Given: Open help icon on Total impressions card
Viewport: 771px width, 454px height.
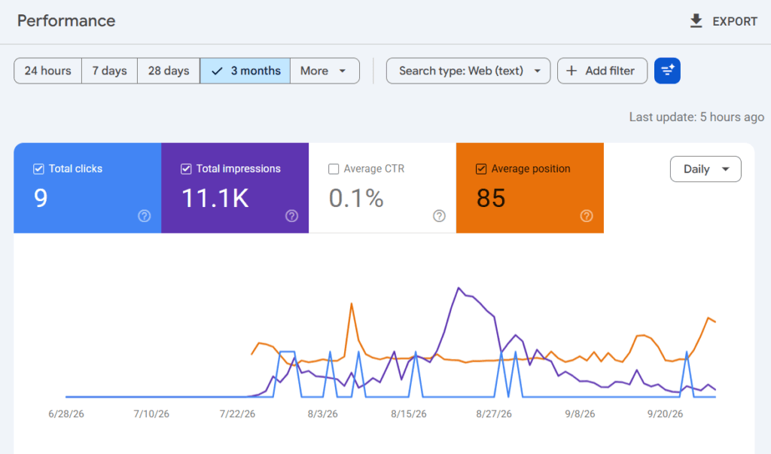Looking at the screenshot, I should (x=291, y=216).
